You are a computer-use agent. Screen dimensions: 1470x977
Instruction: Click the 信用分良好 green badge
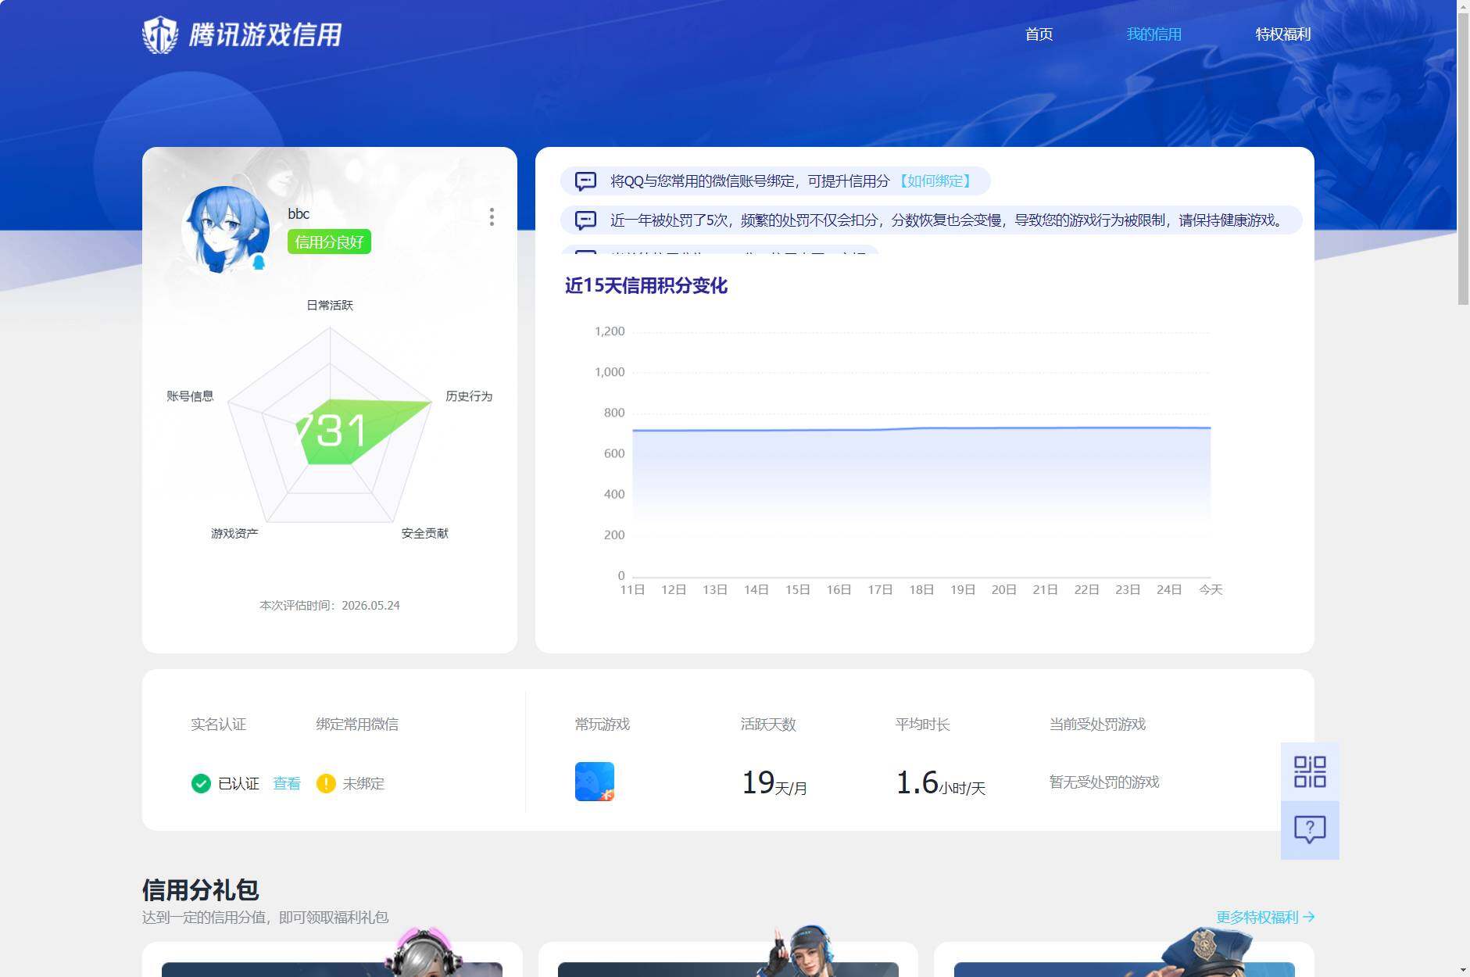(x=329, y=242)
